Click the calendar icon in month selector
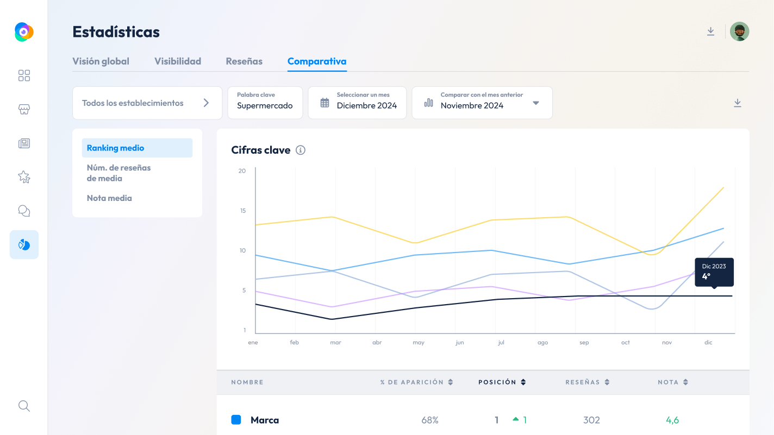774x435 pixels. tap(324, 103)
